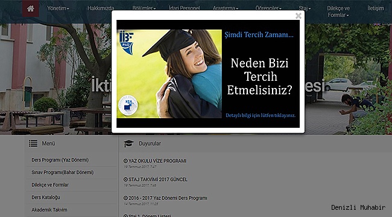Select Sınav Programı(Bahar Dönemi) in menu

63,172
